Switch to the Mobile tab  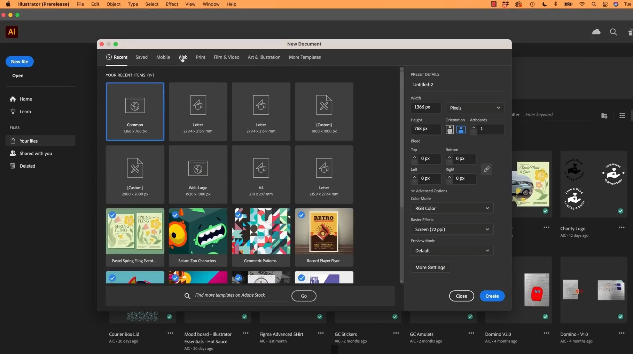click(163, 57)
